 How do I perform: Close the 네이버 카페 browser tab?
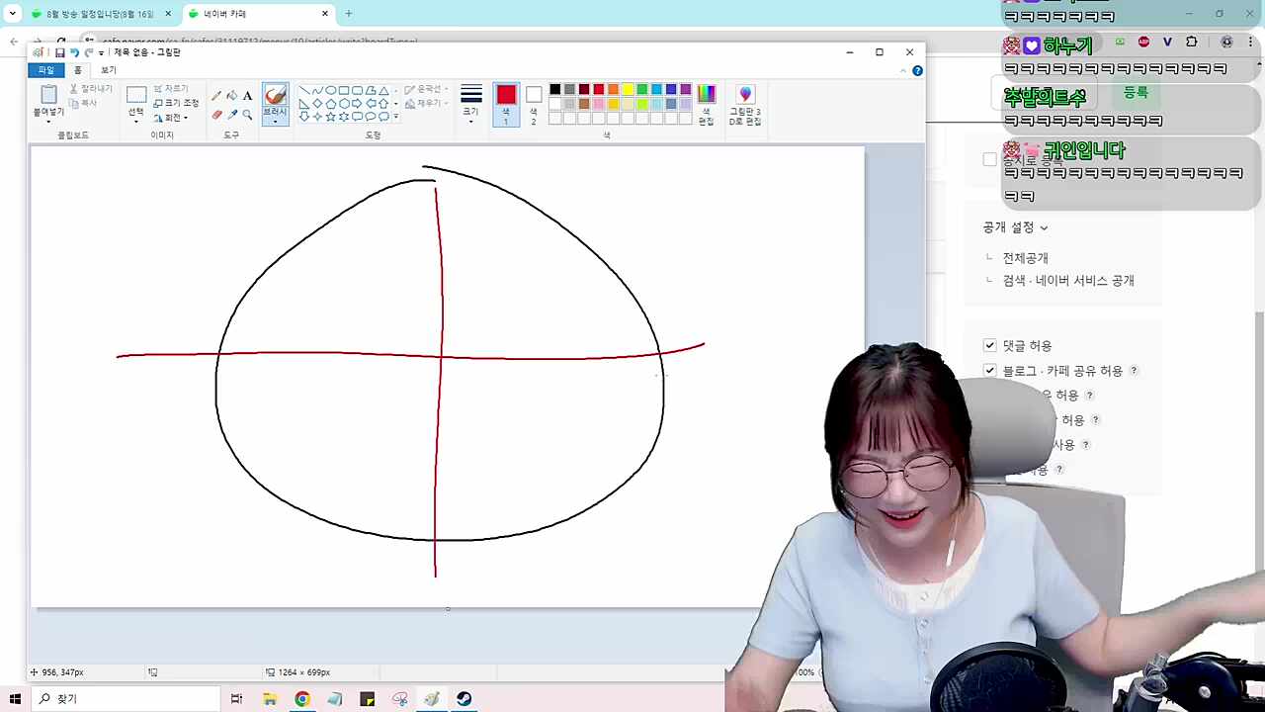[x=325, y=14]
